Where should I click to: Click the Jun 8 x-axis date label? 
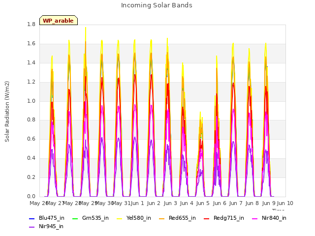[x=252, y=203]
